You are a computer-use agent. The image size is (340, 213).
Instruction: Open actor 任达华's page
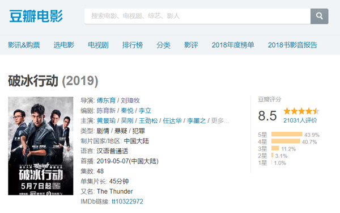click(172, 120)
